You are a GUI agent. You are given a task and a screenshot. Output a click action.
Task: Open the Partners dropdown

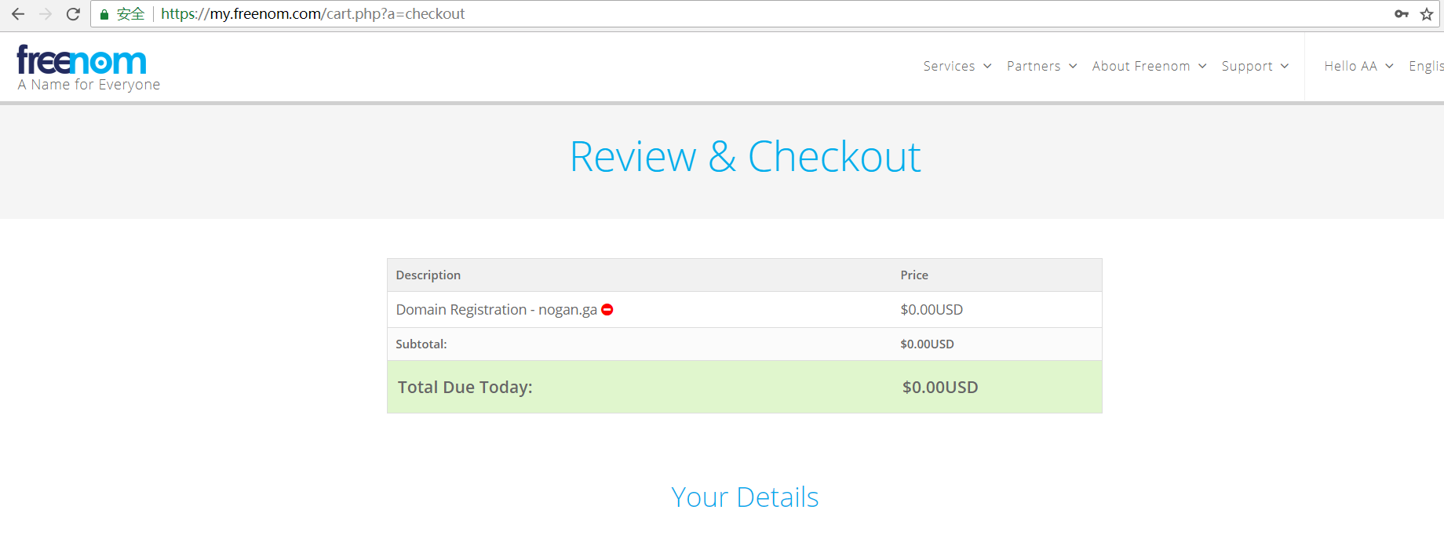pos(1041,66)
